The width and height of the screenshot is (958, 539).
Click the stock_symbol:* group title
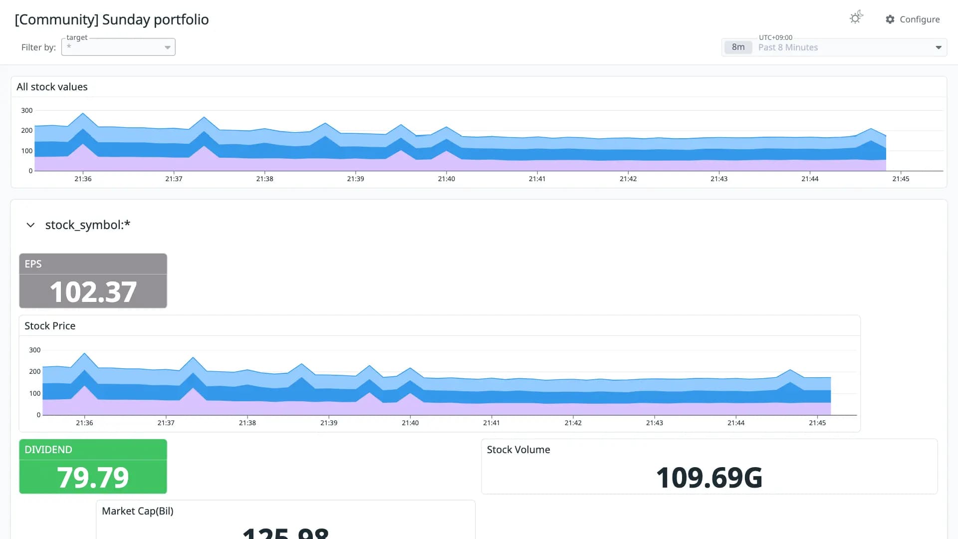point(88,225)
